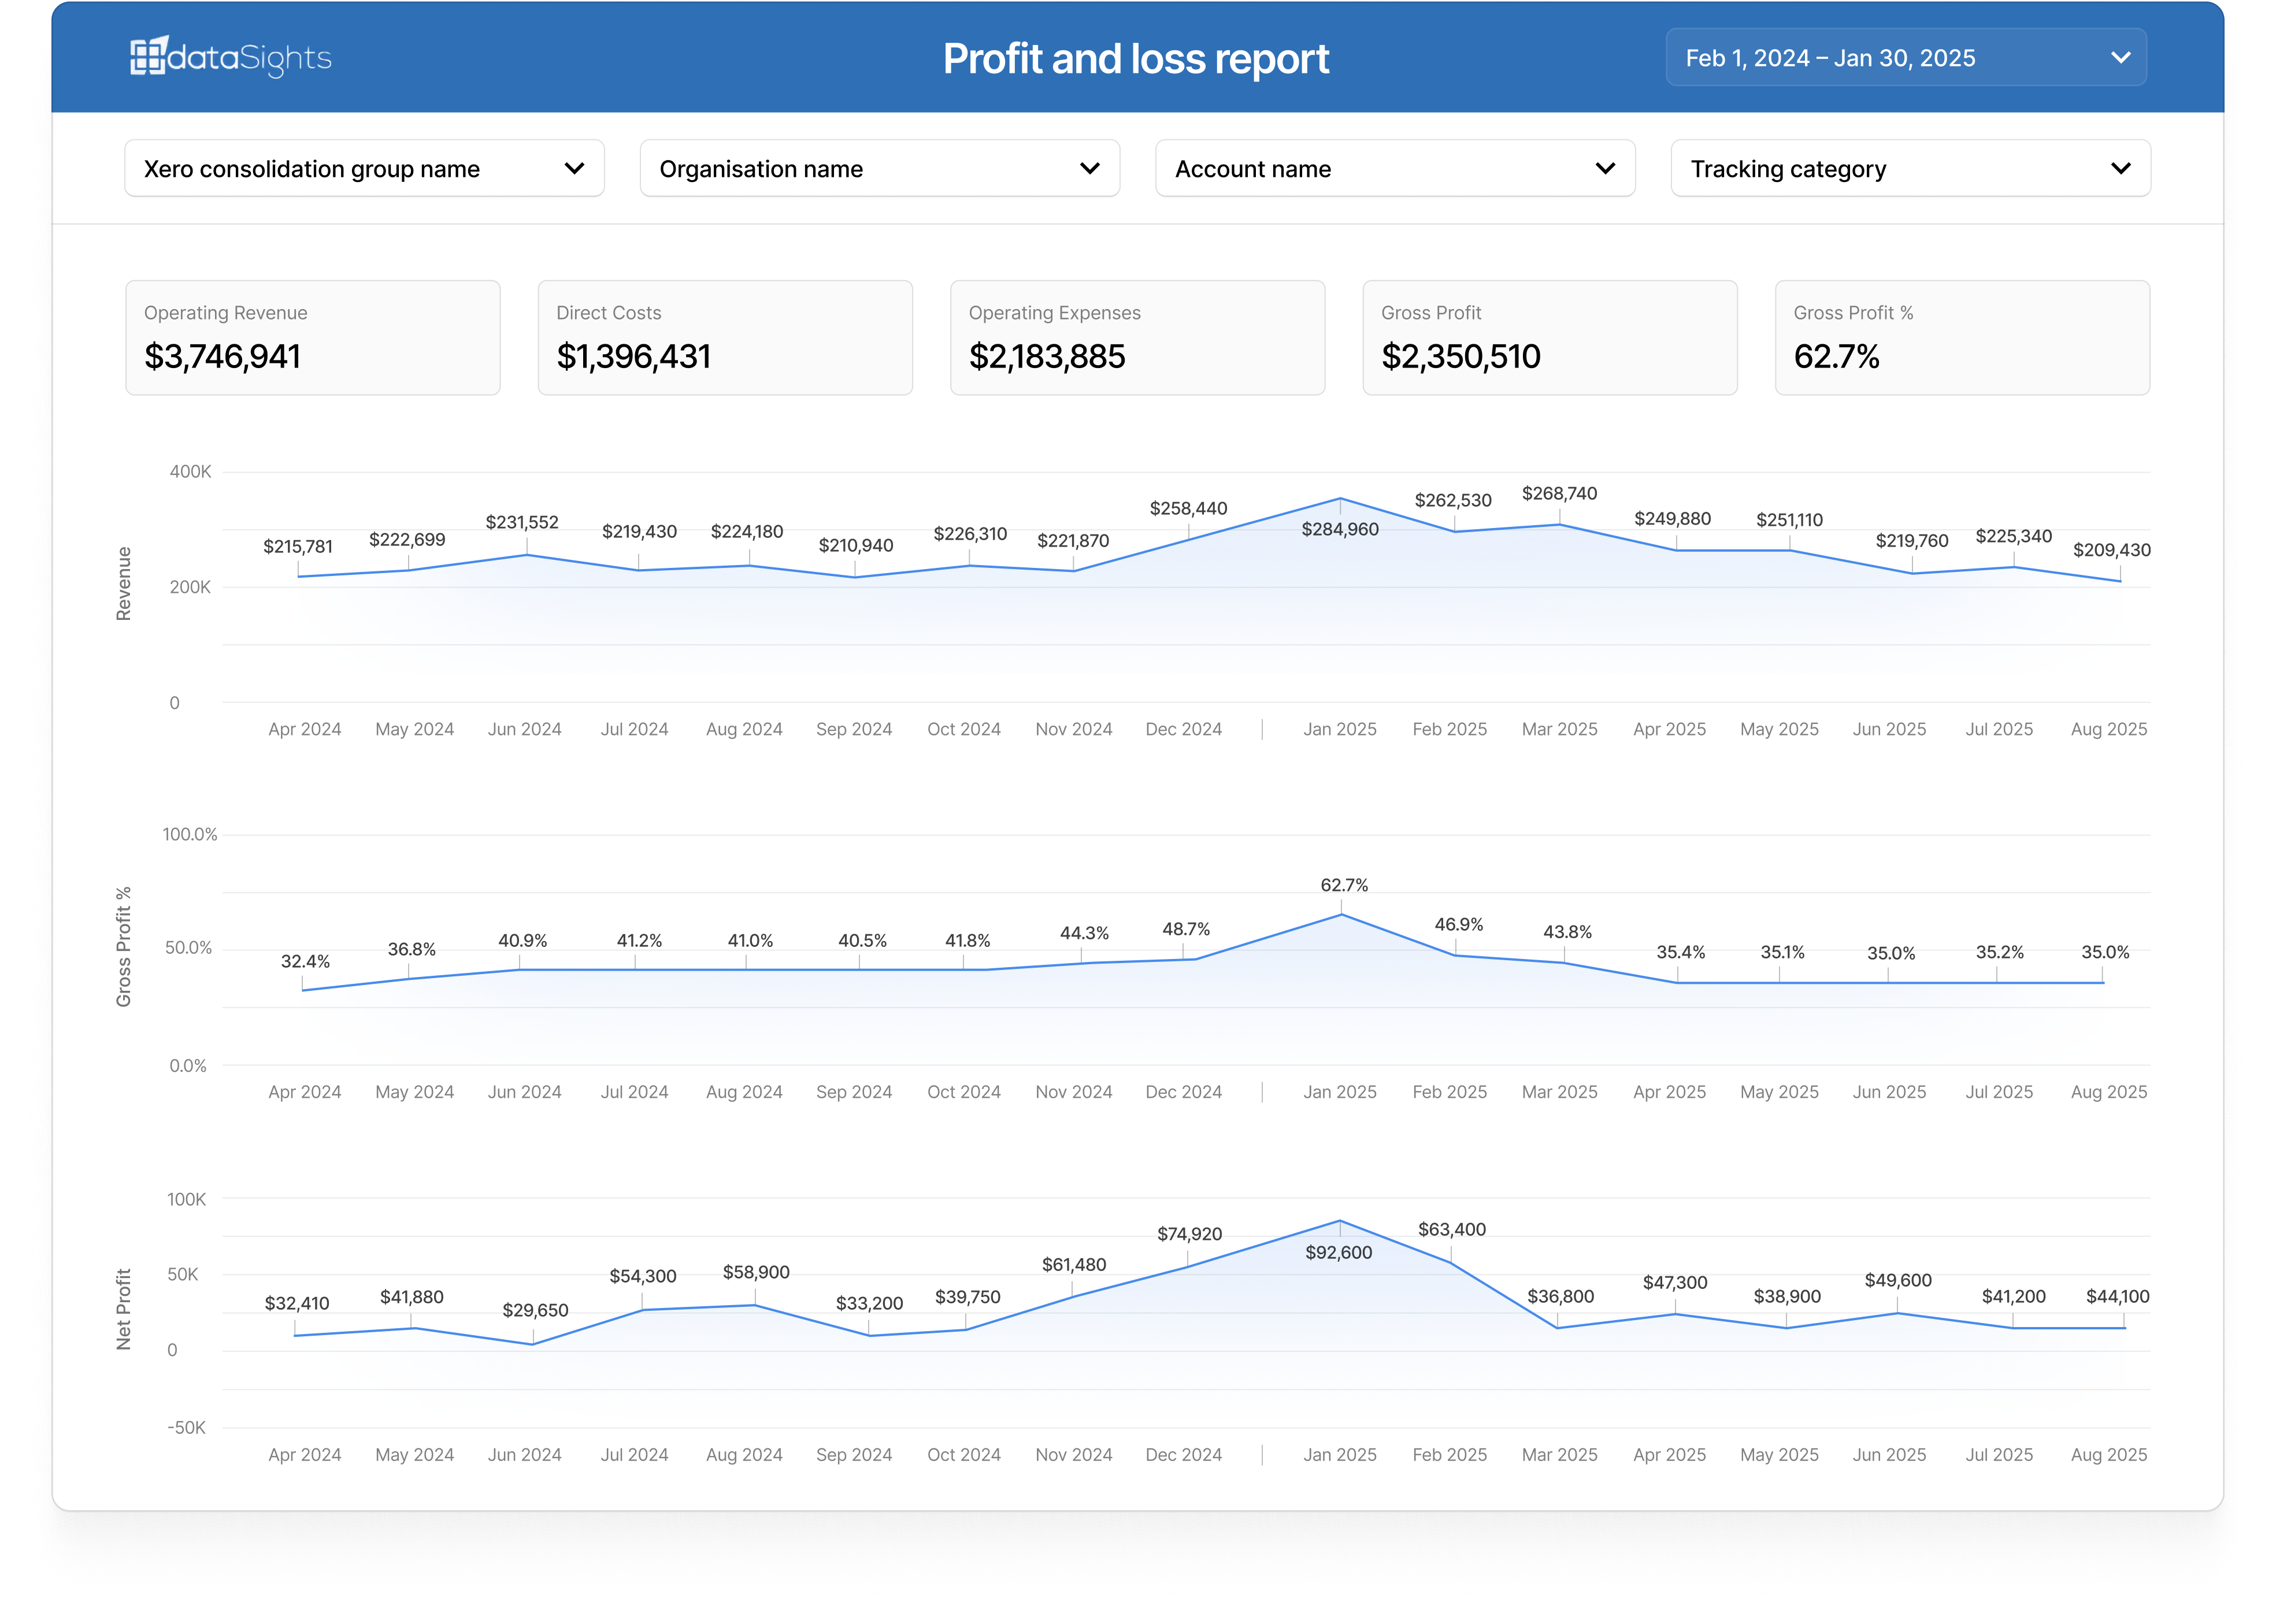Click the 32.4% gross profit label
2276x1624 pixels.
tap(305, 961)
